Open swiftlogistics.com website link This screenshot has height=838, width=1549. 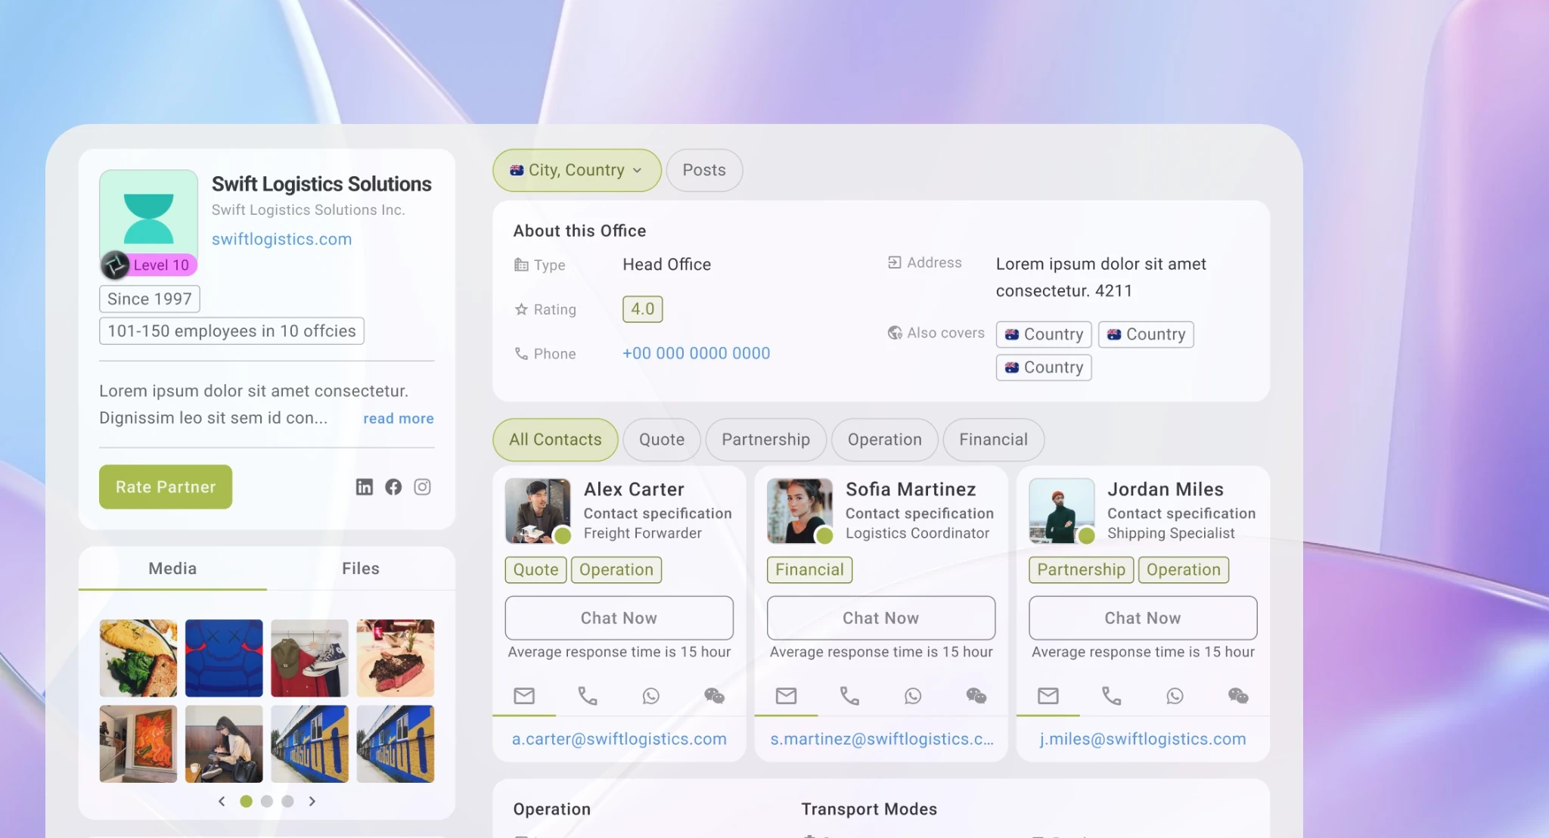point(281,239)
